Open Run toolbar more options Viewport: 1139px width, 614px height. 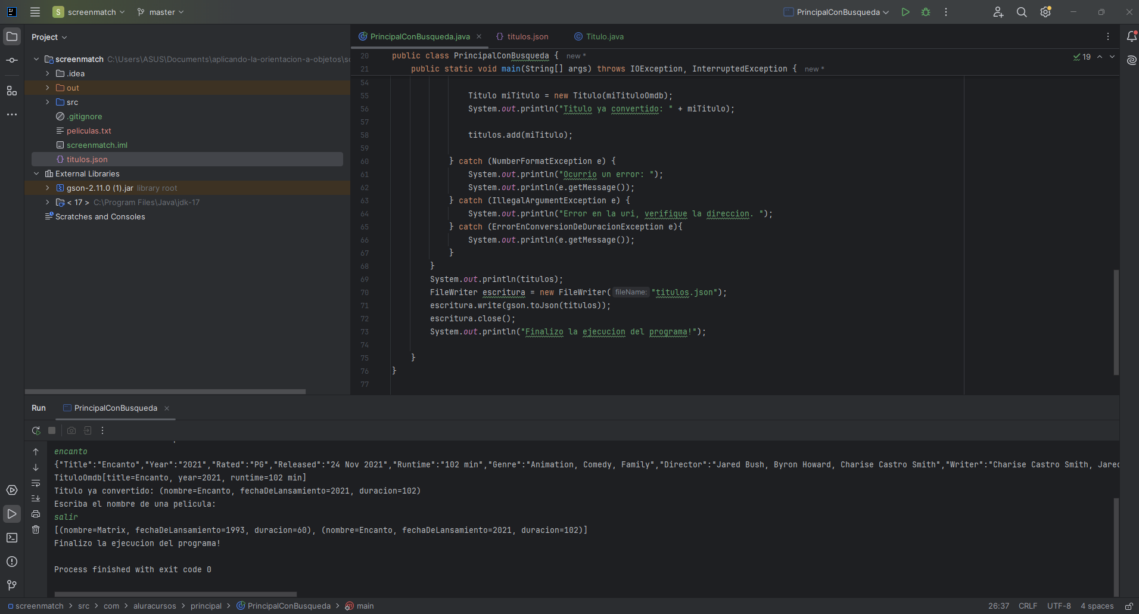pos(102,430)
